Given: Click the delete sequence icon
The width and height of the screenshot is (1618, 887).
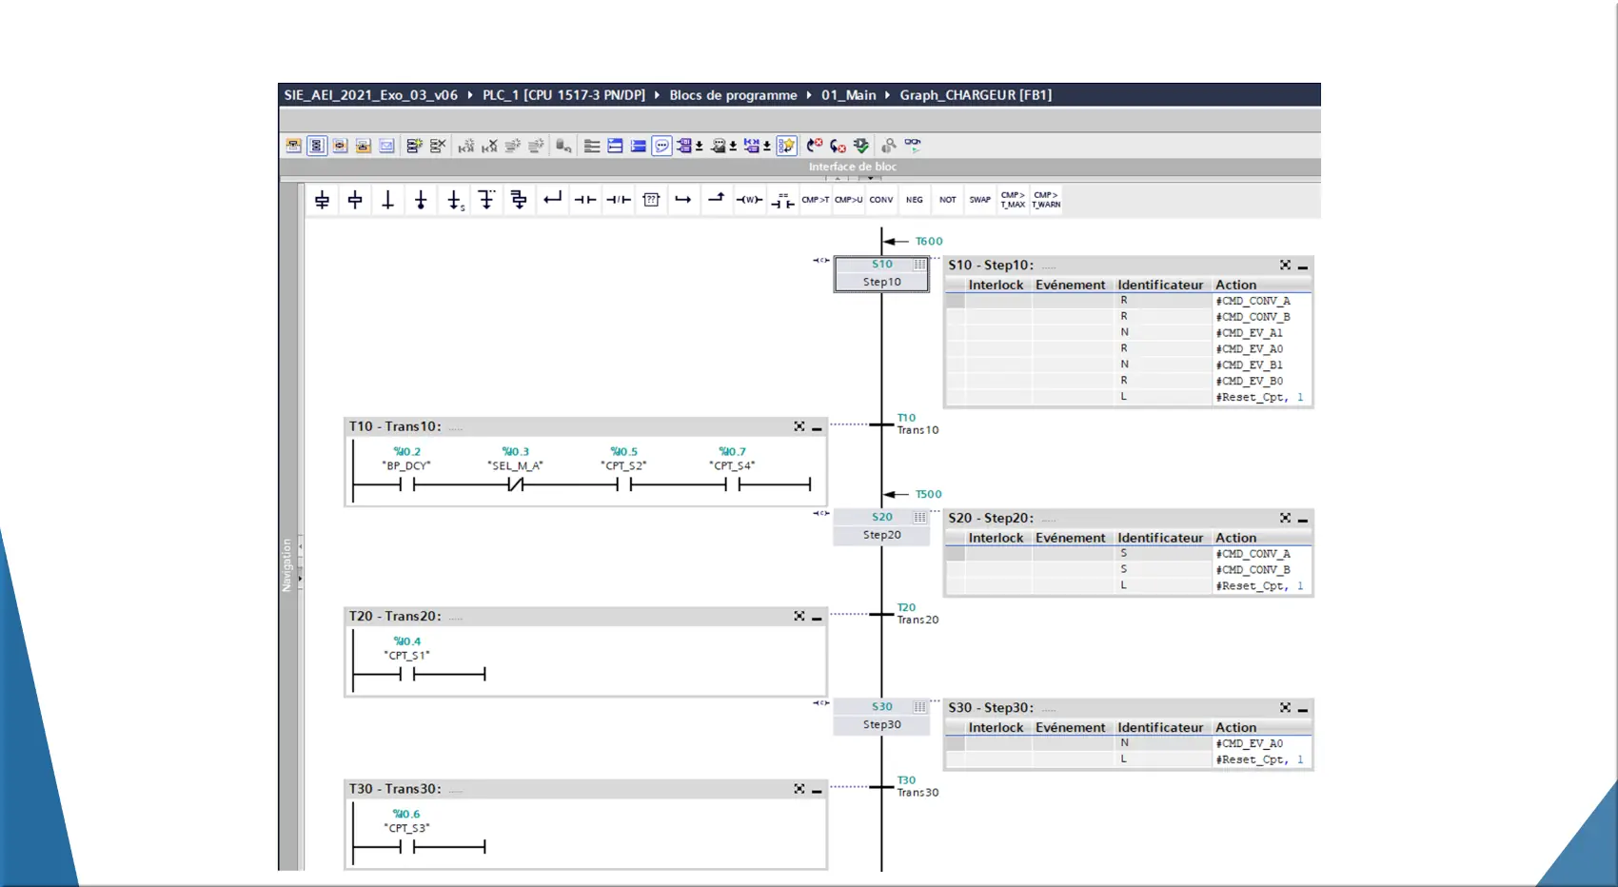Looking at the screenshot, I should coord(438,146).
